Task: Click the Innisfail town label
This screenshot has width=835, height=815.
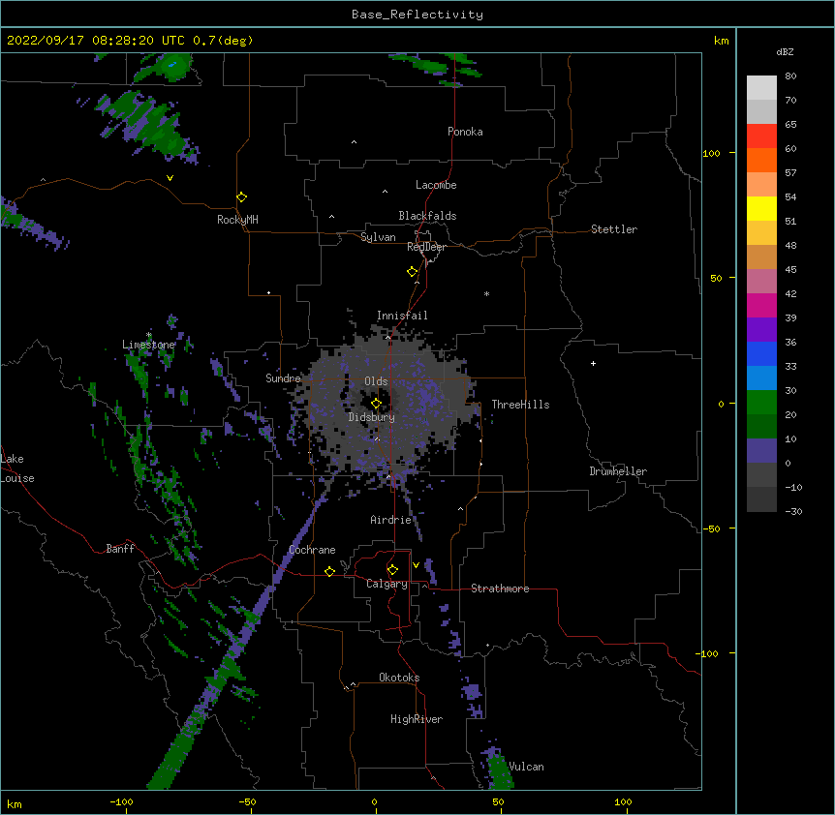Action: tap(402, 316)
